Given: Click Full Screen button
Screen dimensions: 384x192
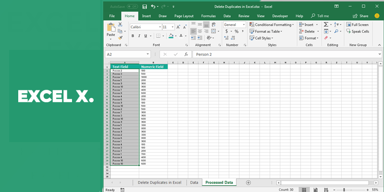Looking at the screenshot, I should coord(357,25).
